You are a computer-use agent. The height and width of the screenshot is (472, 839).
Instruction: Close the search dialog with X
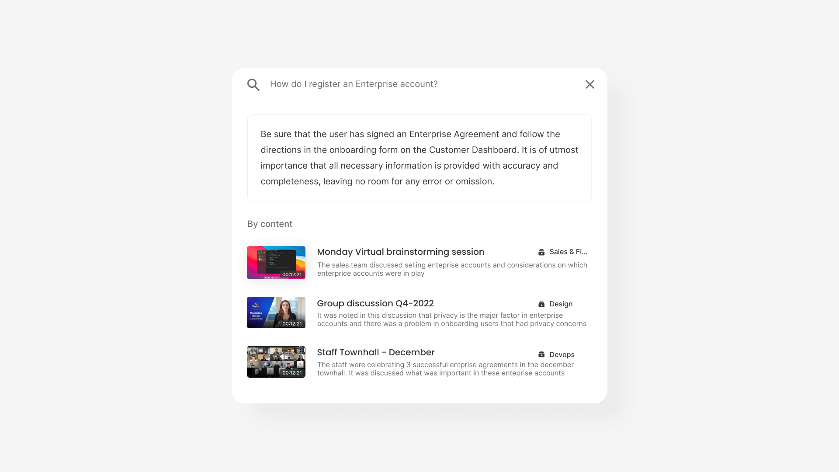click(589, 84)
